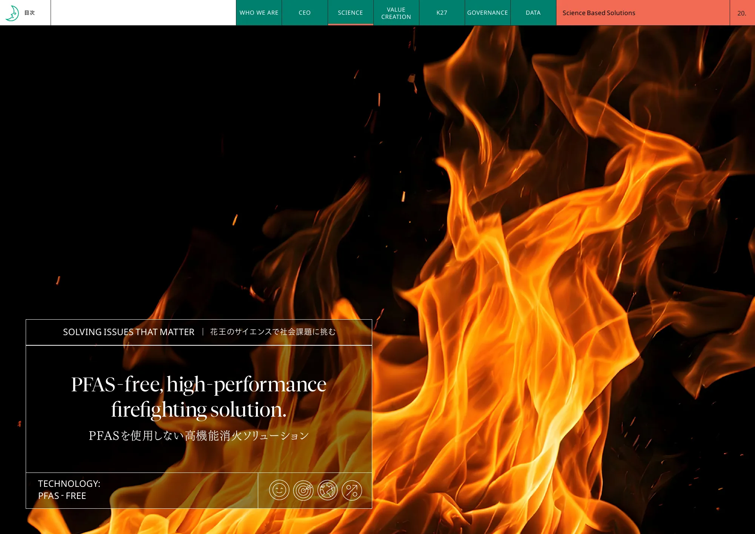
Task: Click the smiley face icon
Action: [279, 490]
